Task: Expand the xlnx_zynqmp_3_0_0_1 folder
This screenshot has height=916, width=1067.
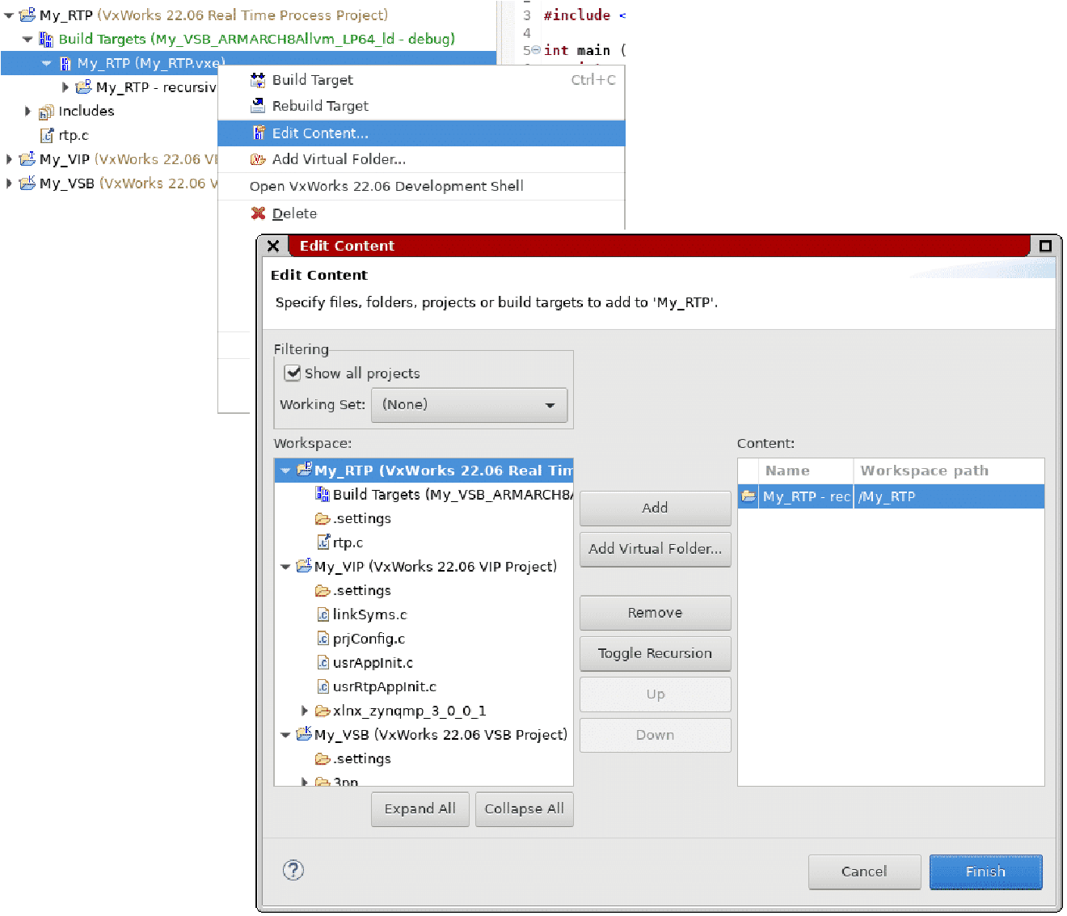Action: point(303,711)
